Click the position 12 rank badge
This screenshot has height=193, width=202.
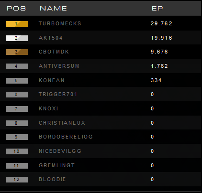(17, 180)
